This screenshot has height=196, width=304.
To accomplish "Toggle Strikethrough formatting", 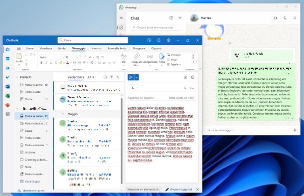I will pos(56,63).
